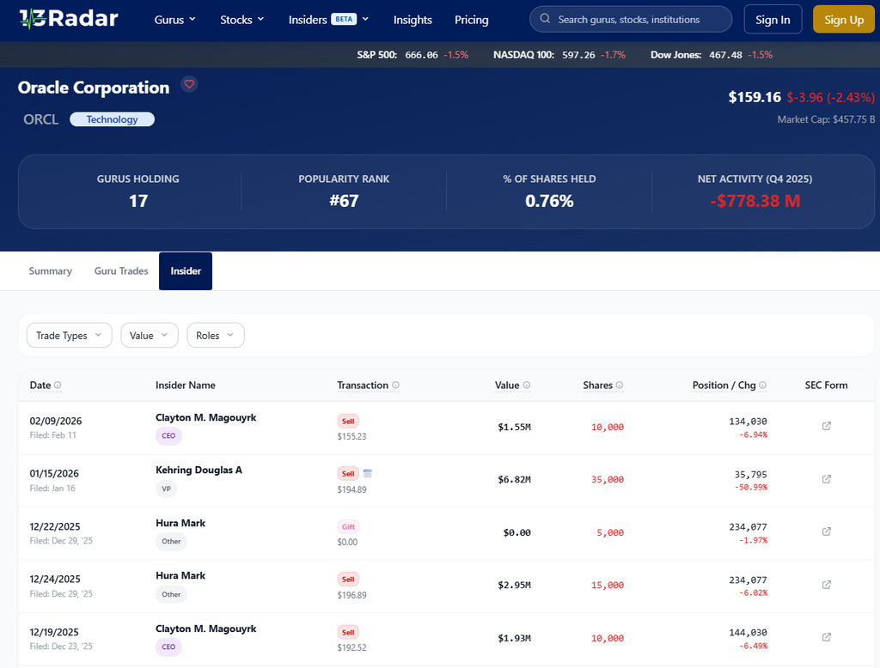
Task: Click the info icon next to Date header
Action: (58, 386)
